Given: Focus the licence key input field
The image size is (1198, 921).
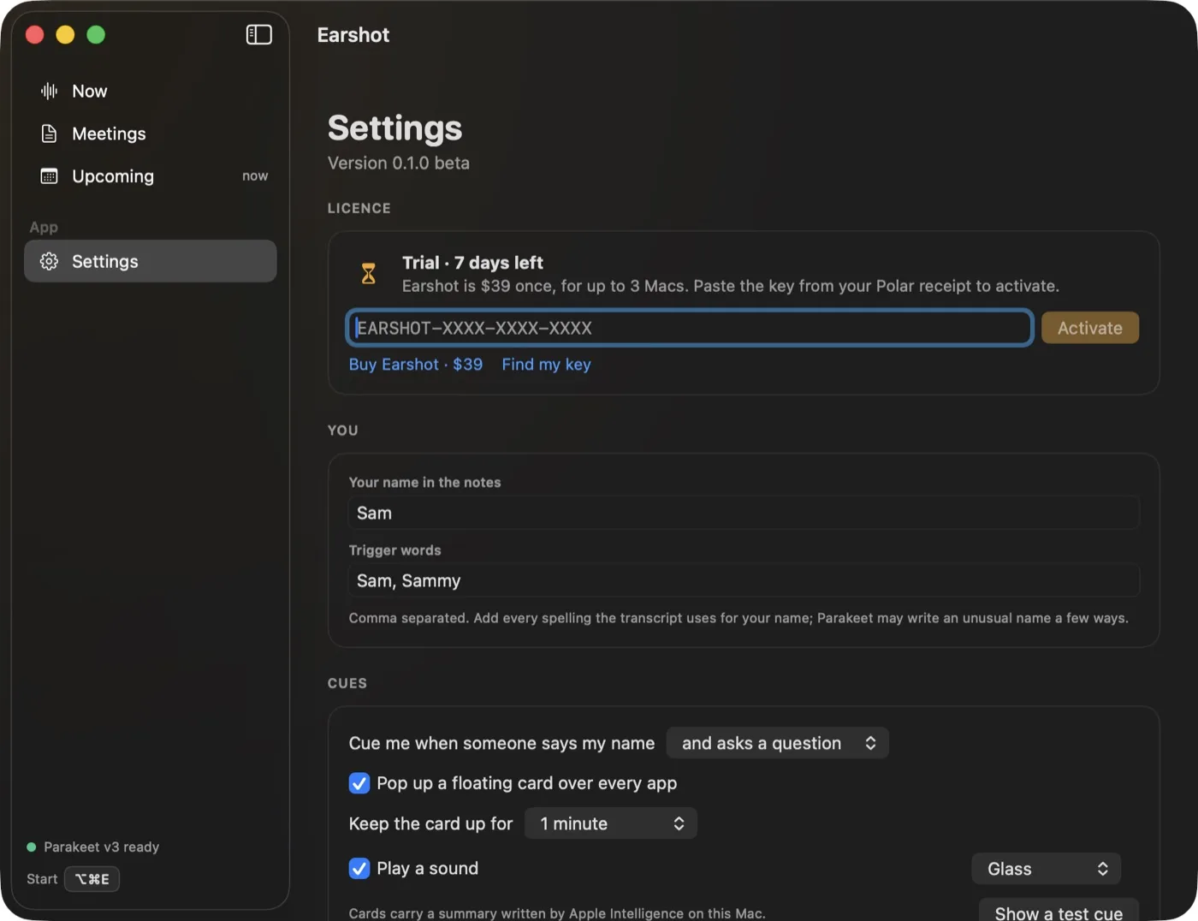Looking at the screenshot, I should point(690,328).
